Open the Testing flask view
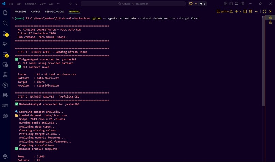 5,75
